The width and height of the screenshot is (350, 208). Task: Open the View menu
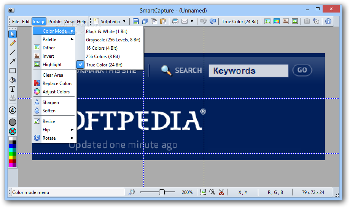69,22
